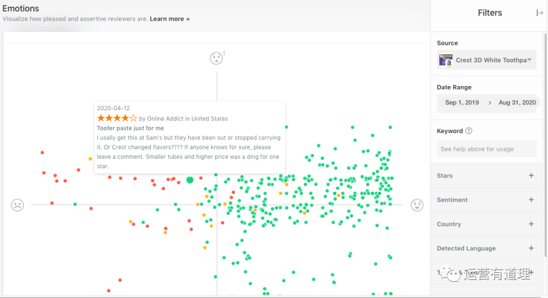Click the sad face icon on axis
Screen dimensions: 548x298
pyautogui.click(x=18, y=205)
